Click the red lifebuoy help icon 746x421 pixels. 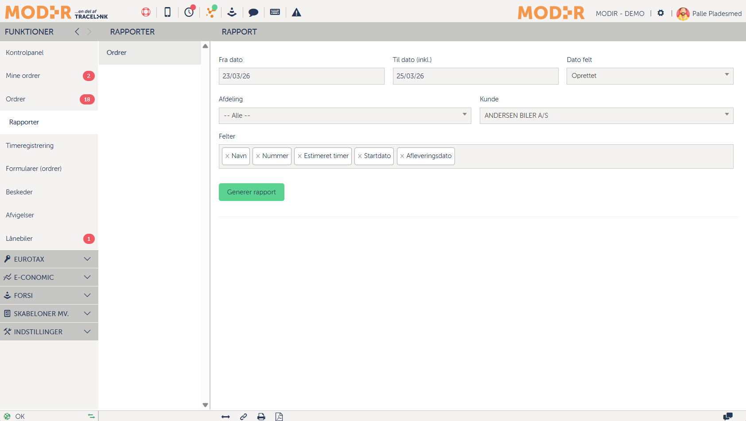[146, 12]
